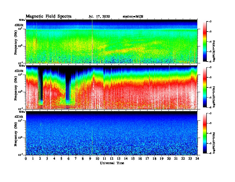Click hour 0 on the Universal Time axis
The width and height of the screenshot is (235, 182).
(26, 159)
